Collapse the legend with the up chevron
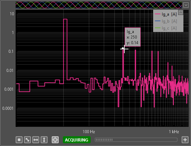Screen dimensions: 191x146 pyautogui.click(x=181, y=12)
